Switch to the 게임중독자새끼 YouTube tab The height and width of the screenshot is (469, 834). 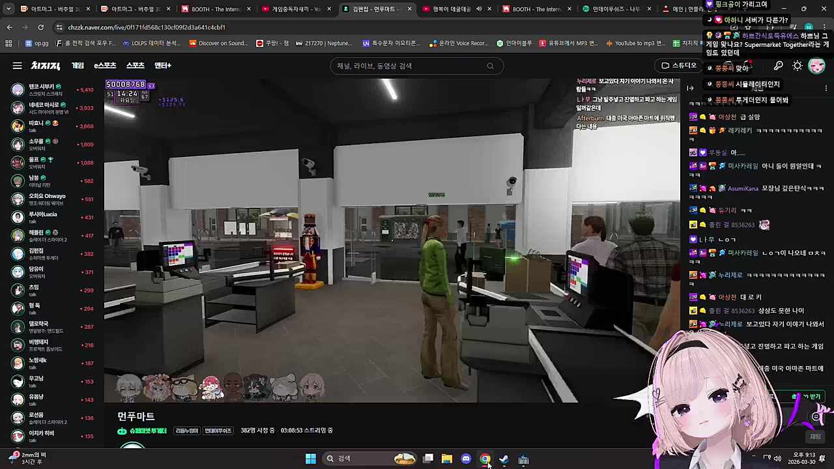[296, 9]
